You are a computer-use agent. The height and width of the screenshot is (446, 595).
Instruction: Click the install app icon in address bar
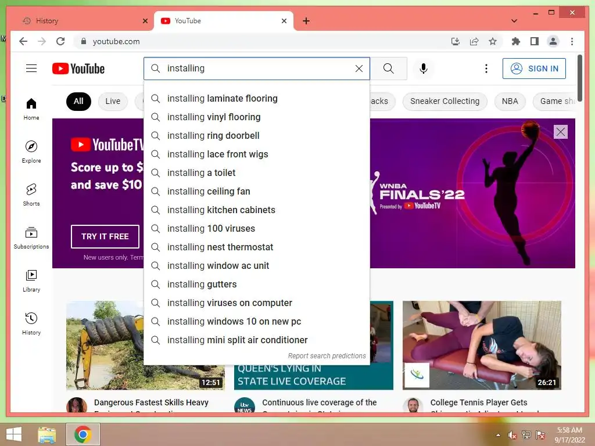pos(456,41)
